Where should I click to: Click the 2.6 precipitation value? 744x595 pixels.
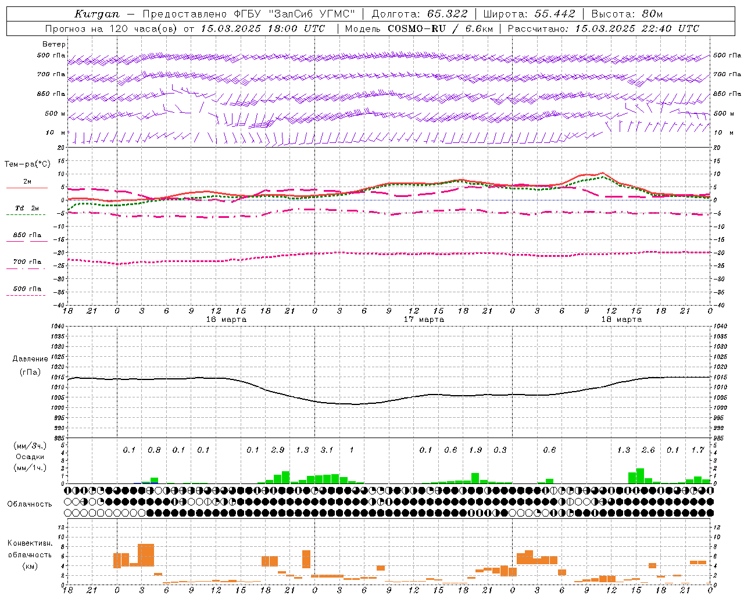coord(648,450)
